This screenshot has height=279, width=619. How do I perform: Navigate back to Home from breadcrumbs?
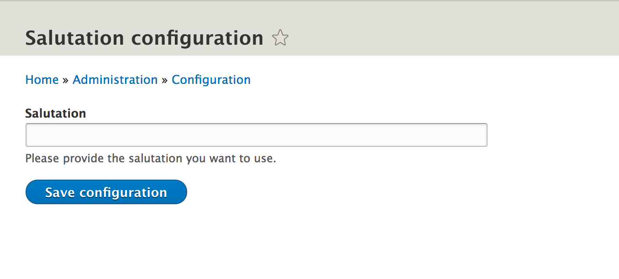coord(42,80)
